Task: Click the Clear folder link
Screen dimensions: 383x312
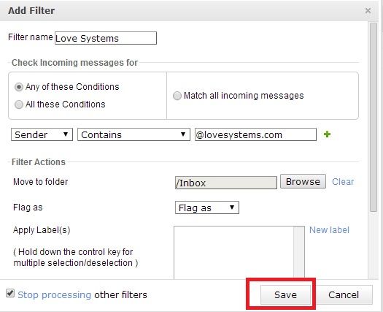Action: (x=343, y=182)
